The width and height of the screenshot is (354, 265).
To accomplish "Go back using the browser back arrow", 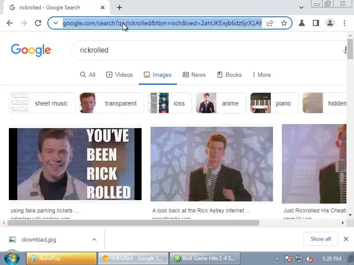I will click(10, 23).
